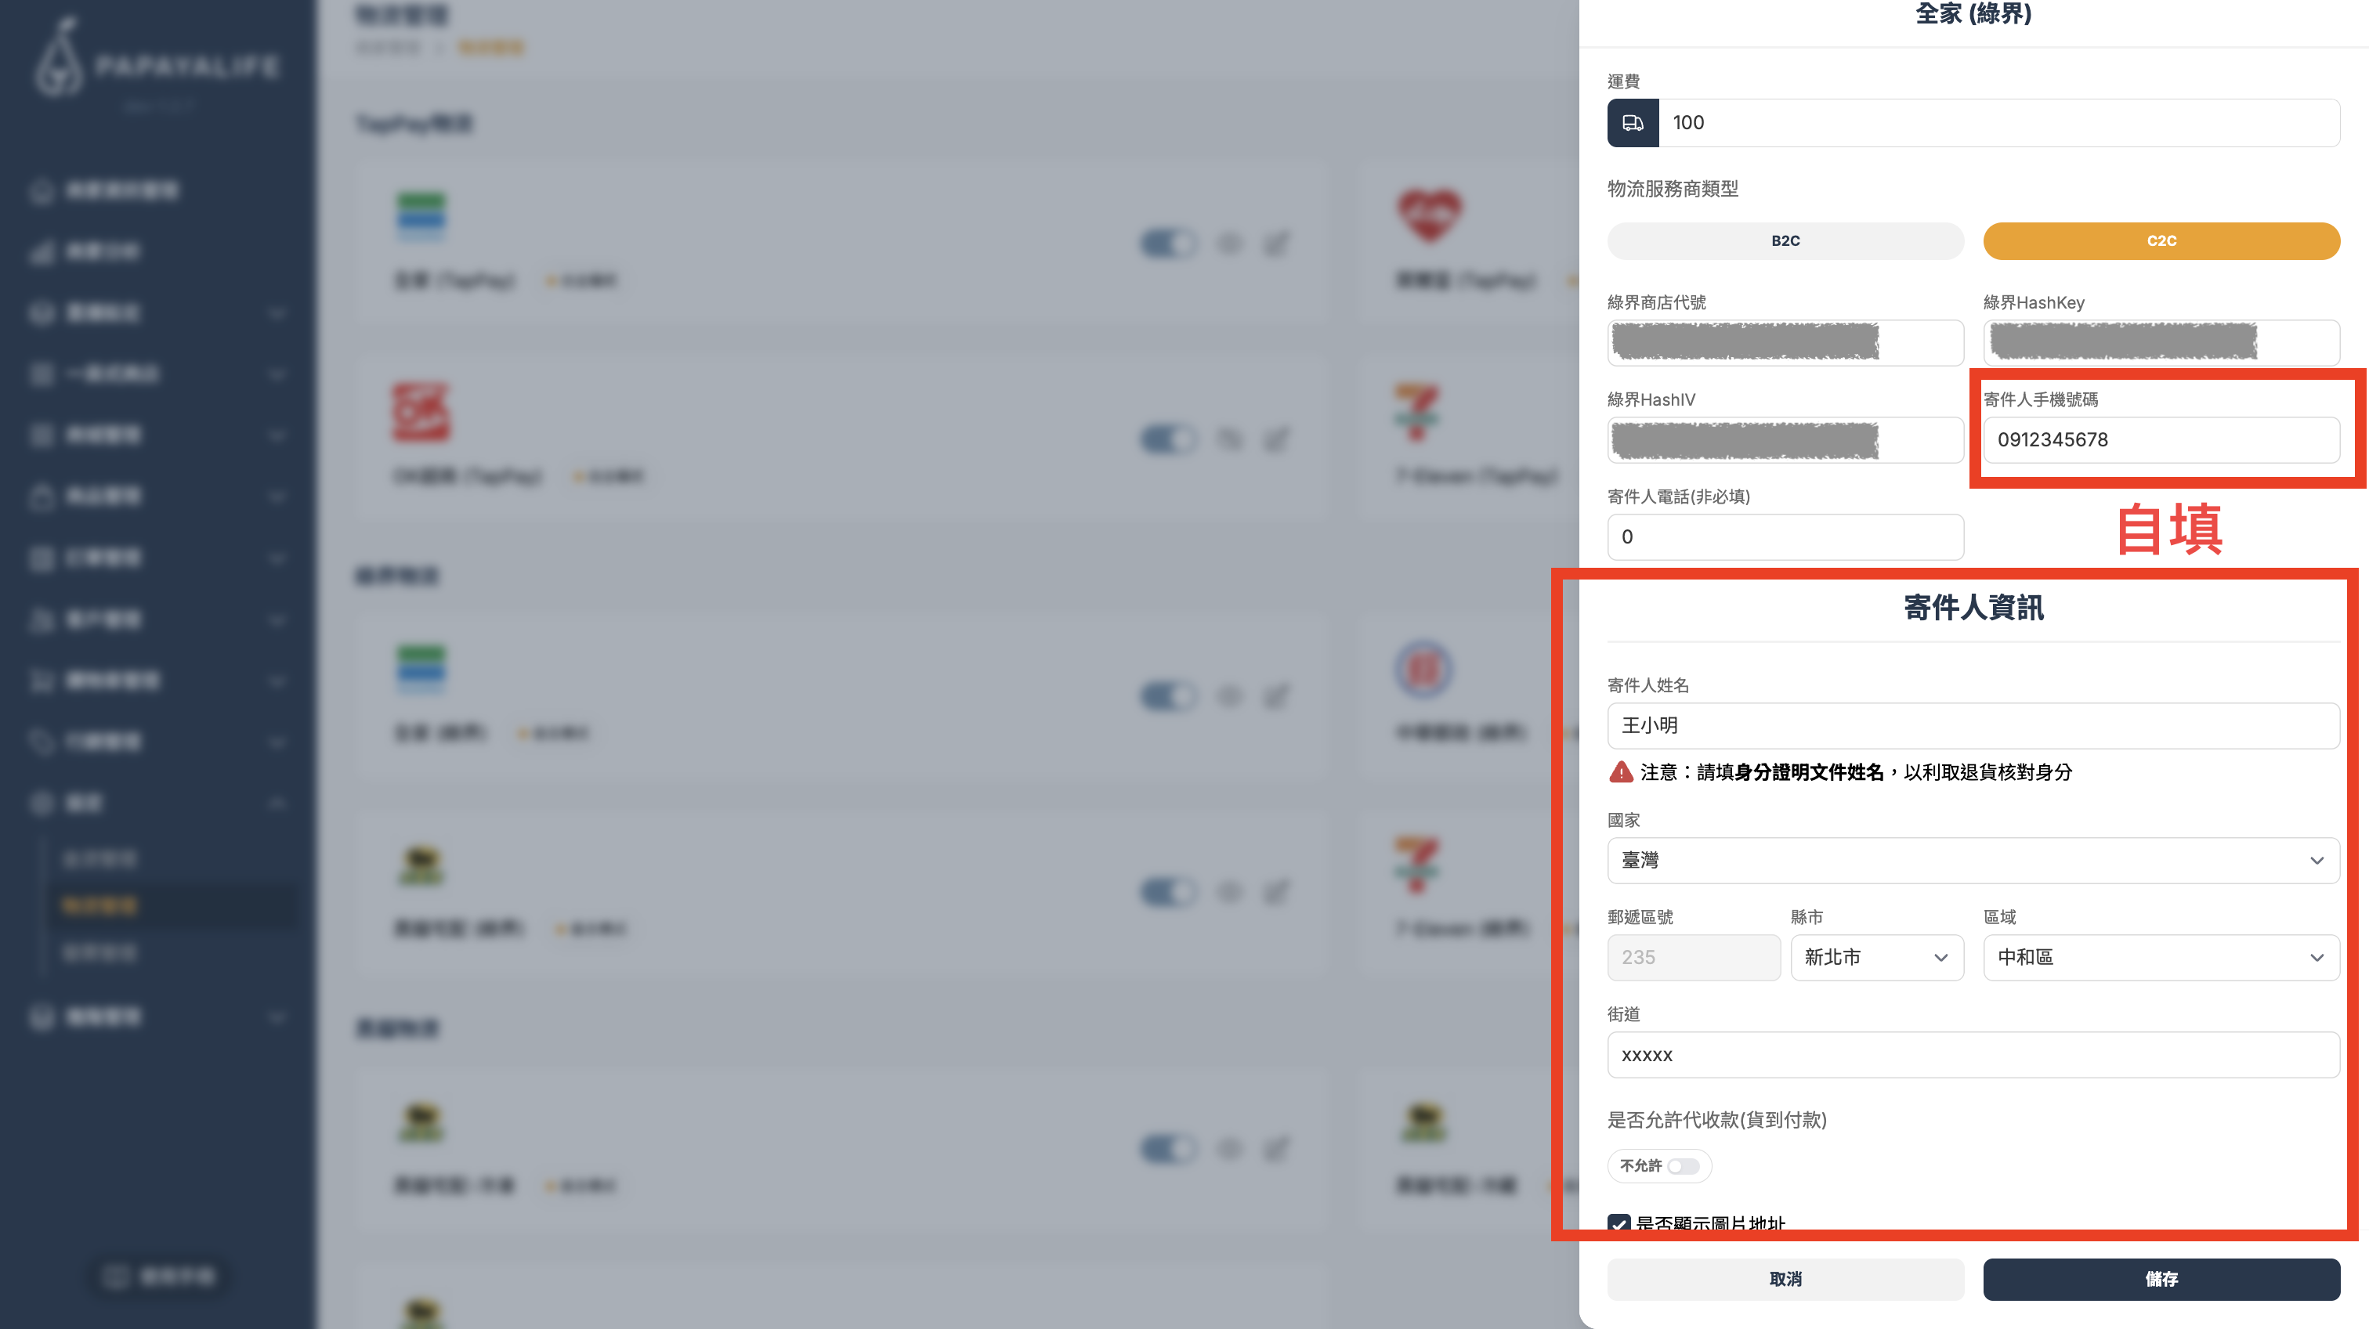This screenshot has width=2369, height=1329.
Task: Click the truck shipping fee icon
Action: [x=1633, y=122]
